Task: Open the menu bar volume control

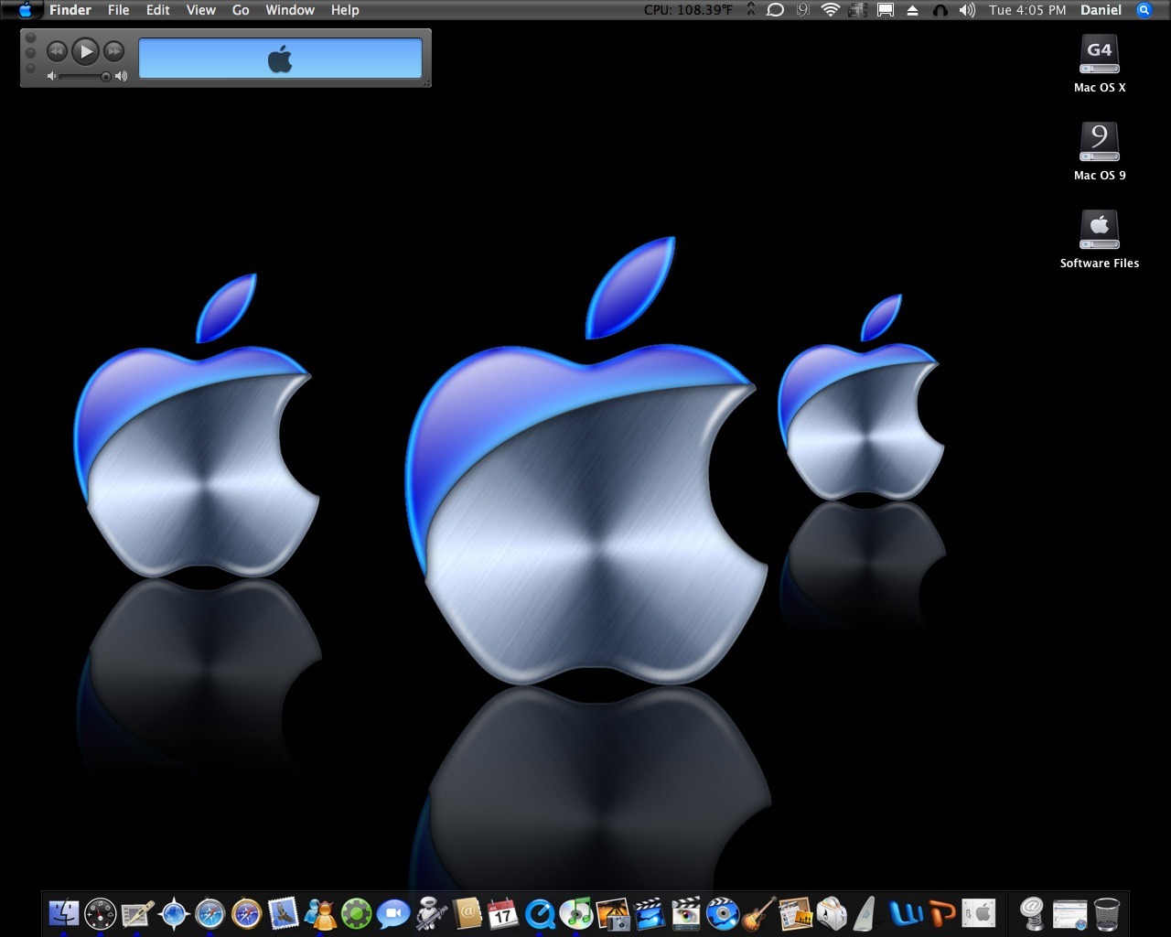Action: pos(967,10)
